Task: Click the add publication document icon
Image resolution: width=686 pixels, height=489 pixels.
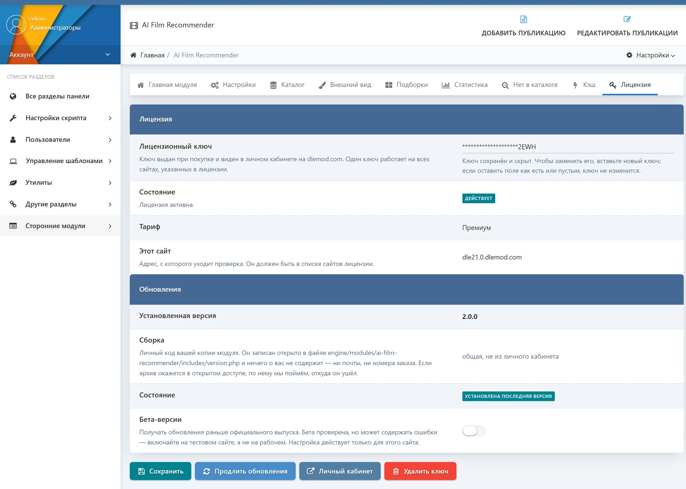Action: [x=524, y=19]
